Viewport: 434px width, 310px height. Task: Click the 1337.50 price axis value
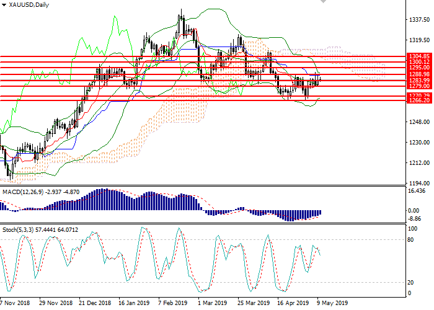420,20
